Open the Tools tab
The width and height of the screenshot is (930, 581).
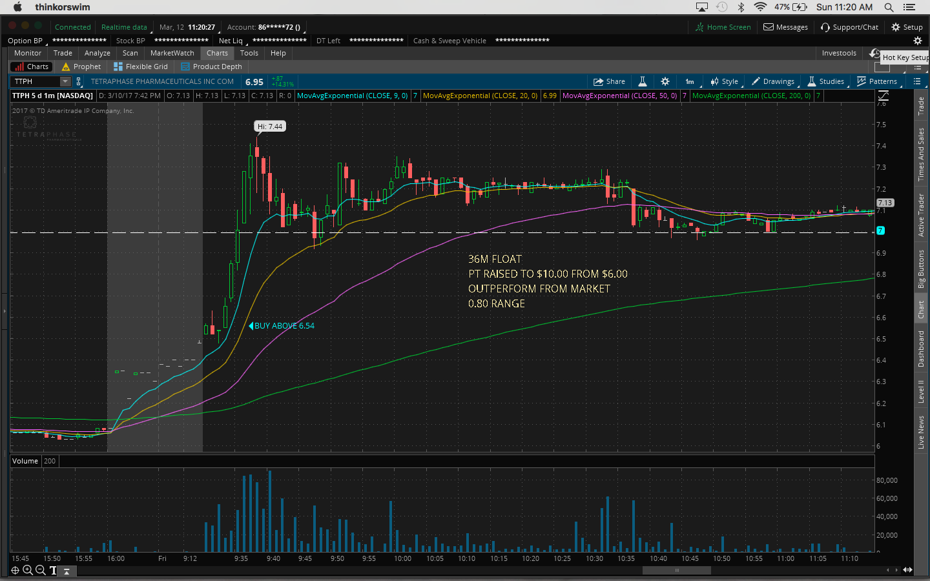point(249,53)
